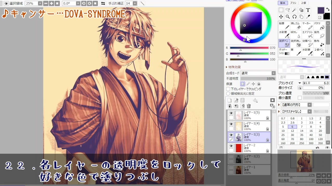This screenshot has height=186, width=332.
Task: Choose the 2値ペン binary pen
Action: point(319,52)
